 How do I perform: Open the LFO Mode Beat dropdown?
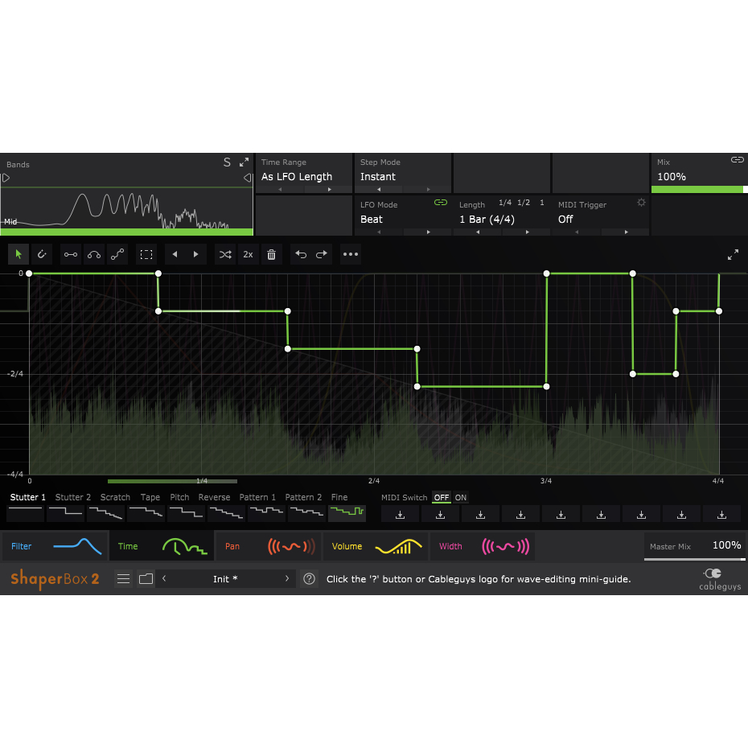click(x=371, y=220)
